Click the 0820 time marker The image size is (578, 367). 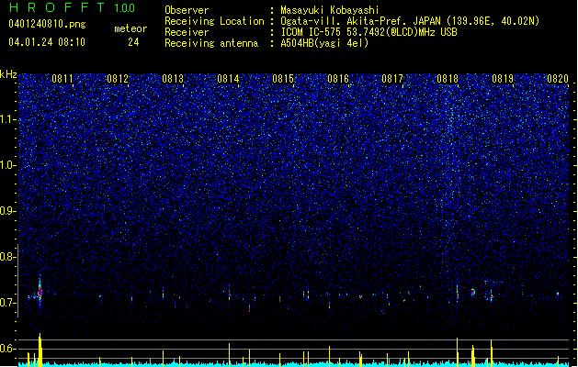click(558, 79)
